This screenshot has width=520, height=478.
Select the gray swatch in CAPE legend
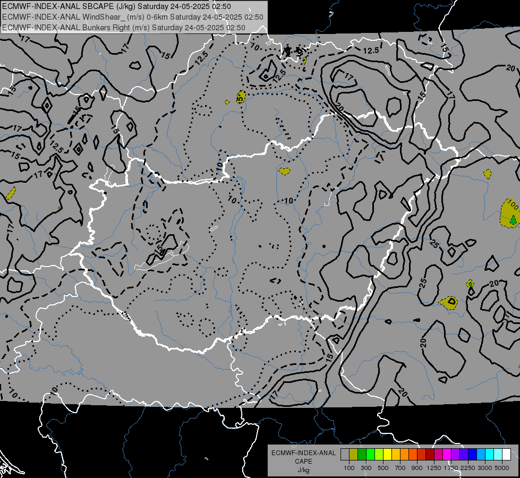(x=345, y=455)
